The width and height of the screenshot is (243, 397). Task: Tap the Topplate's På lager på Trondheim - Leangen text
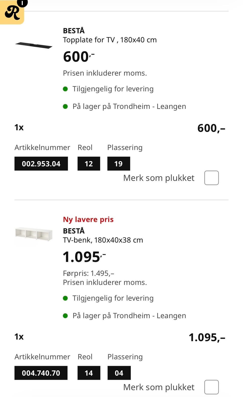click(129, 106)
